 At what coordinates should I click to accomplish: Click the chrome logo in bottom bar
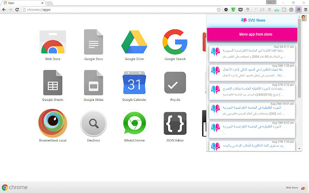coord(14,187)
